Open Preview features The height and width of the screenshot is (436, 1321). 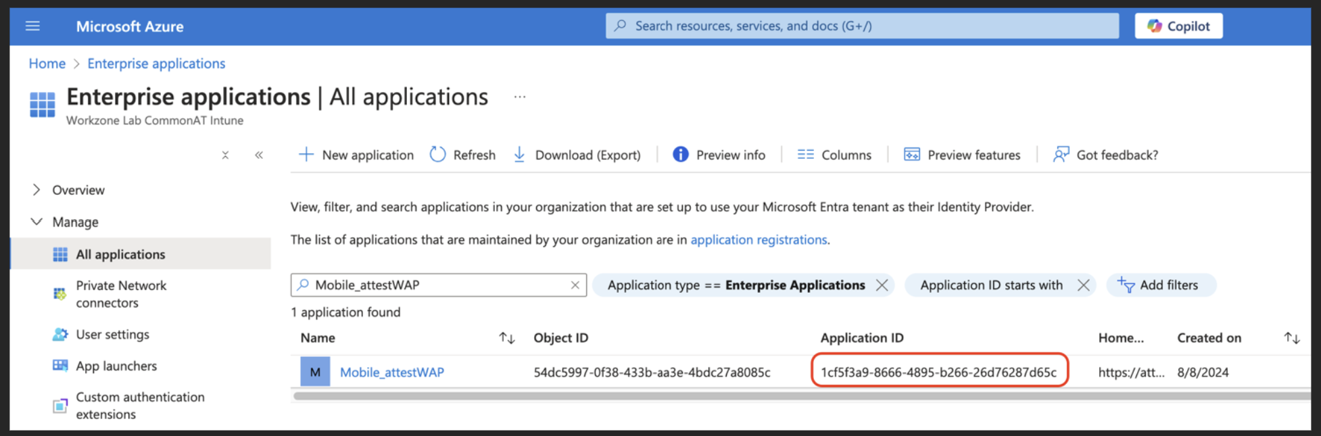962,155
